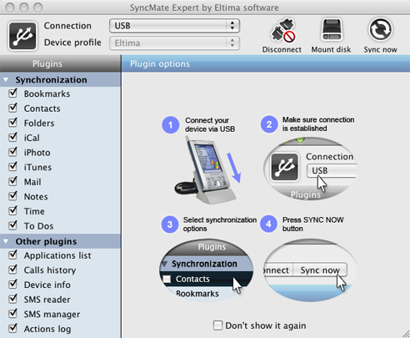Viewport: 410px width, 338px height.
Task: Click the window resize grip
Action: (x=406, y=334)
